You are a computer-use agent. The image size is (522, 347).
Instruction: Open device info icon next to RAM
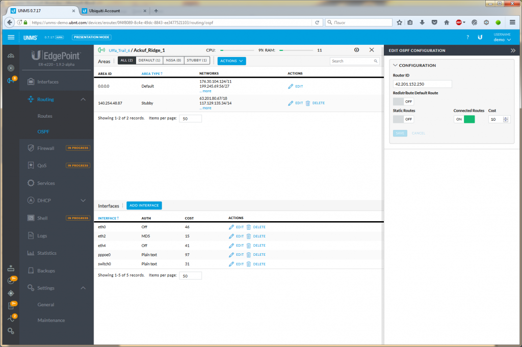(356, 50)
